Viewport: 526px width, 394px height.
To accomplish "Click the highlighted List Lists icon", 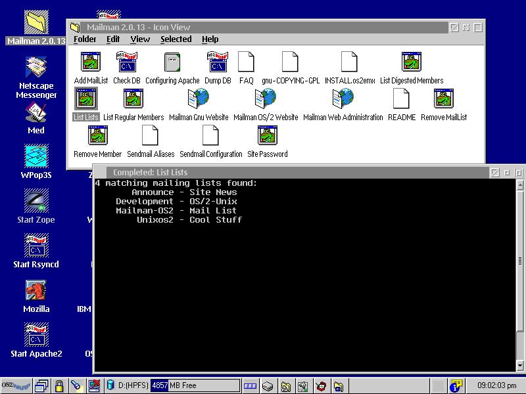I will point(86,98).
